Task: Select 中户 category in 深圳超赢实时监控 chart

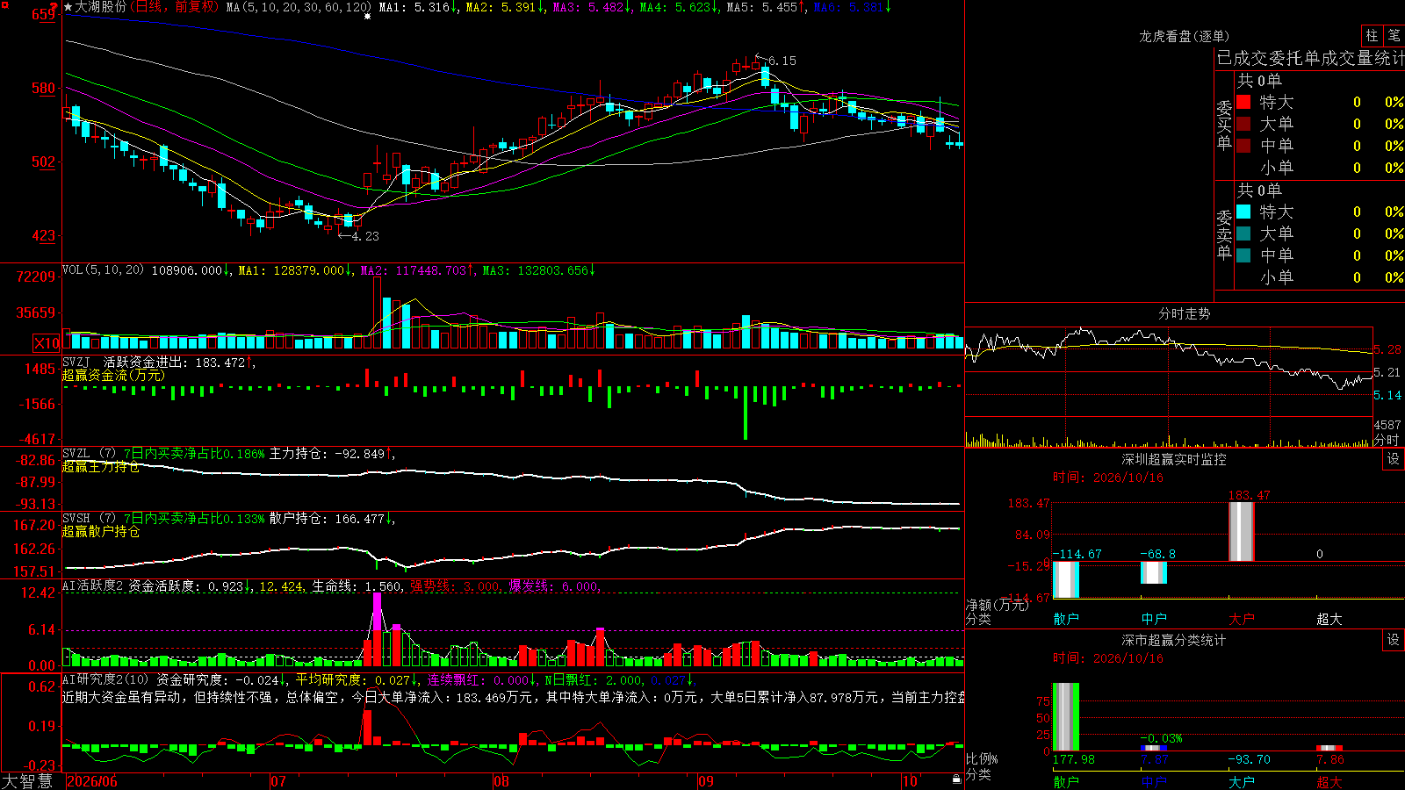Action: pyautogui.click(x=1154, y=619)
